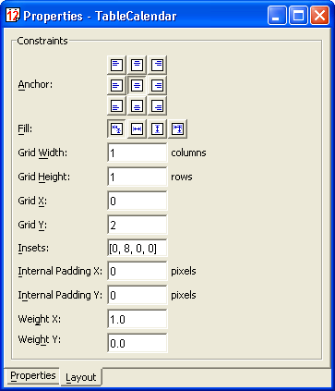
Task: Click the Weight X input field
Action: [138, 319]
